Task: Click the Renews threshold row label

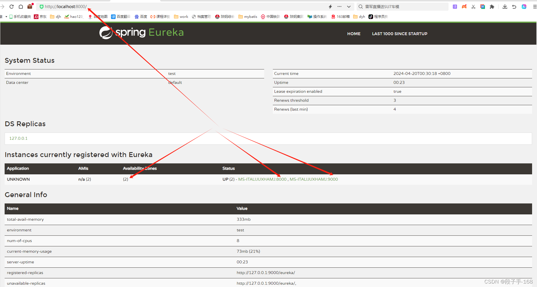Action: coord(291,100)
